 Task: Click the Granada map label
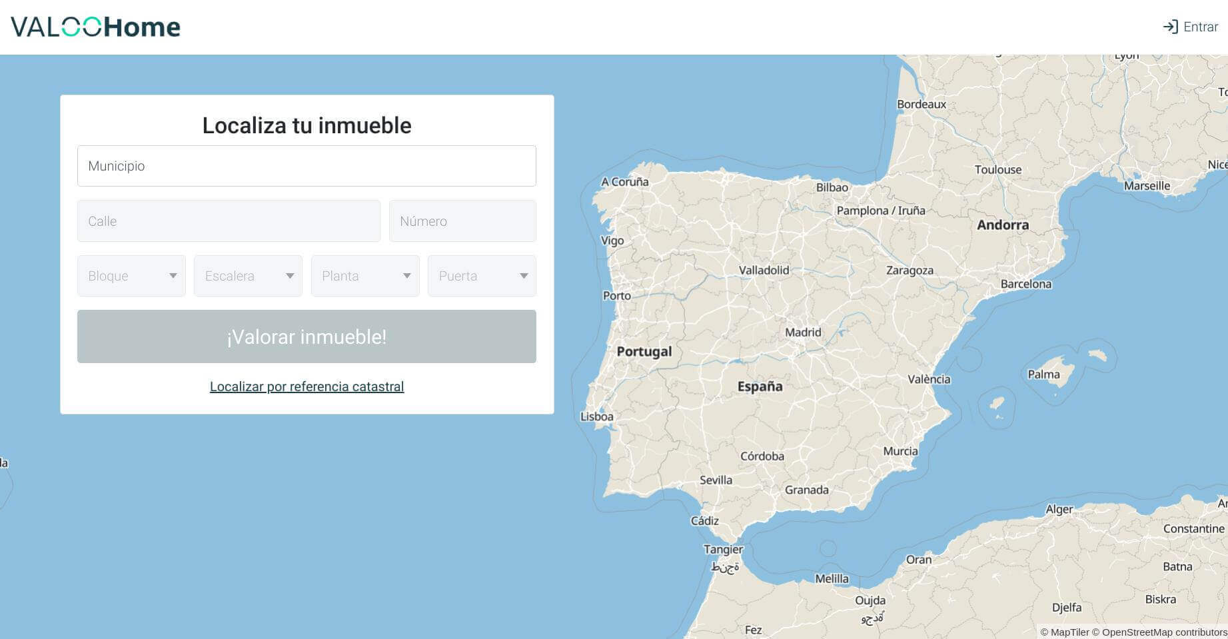pos(807,490)
